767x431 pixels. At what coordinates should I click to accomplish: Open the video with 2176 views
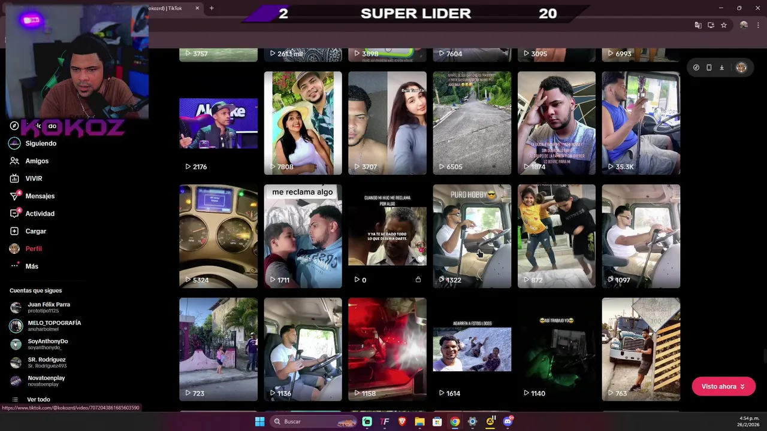pyautogui.click(x=218, y=123)
